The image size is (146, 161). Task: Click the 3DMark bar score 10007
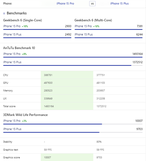tap(139, 121)
